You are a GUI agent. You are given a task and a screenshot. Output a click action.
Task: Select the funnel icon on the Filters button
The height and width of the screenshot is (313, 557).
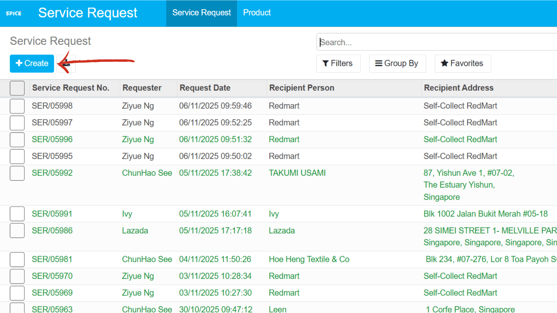pos(325,63)
